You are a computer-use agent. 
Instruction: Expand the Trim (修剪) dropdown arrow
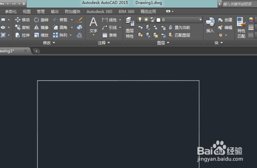72,20
